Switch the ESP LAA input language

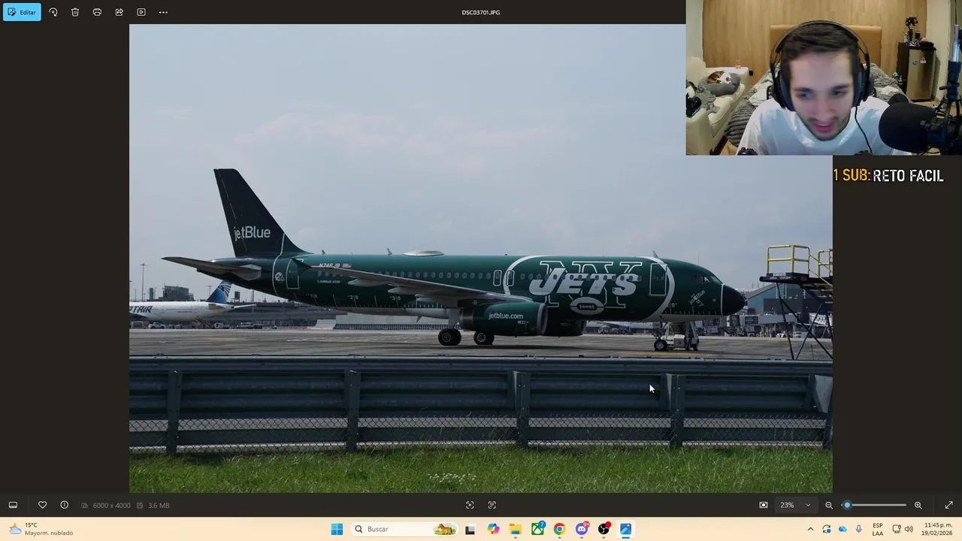(878, 529)
